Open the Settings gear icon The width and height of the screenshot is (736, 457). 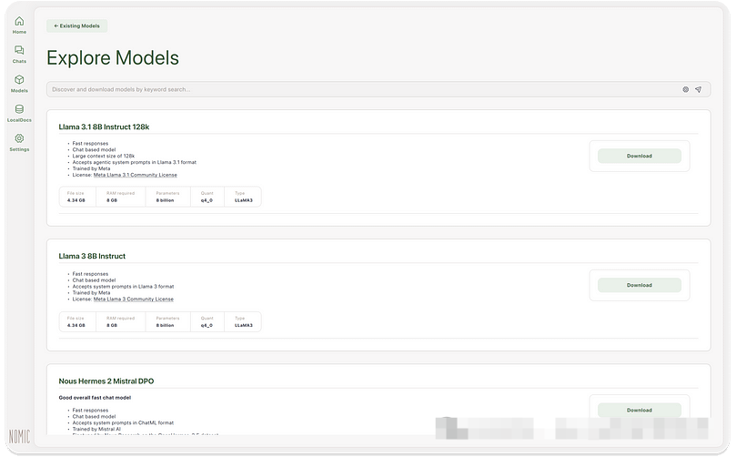click(19, 138)
